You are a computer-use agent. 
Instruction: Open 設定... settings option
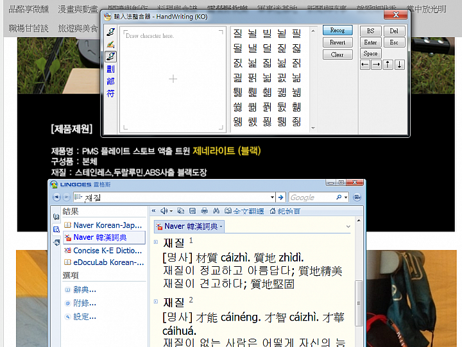[x=81, y=317]
